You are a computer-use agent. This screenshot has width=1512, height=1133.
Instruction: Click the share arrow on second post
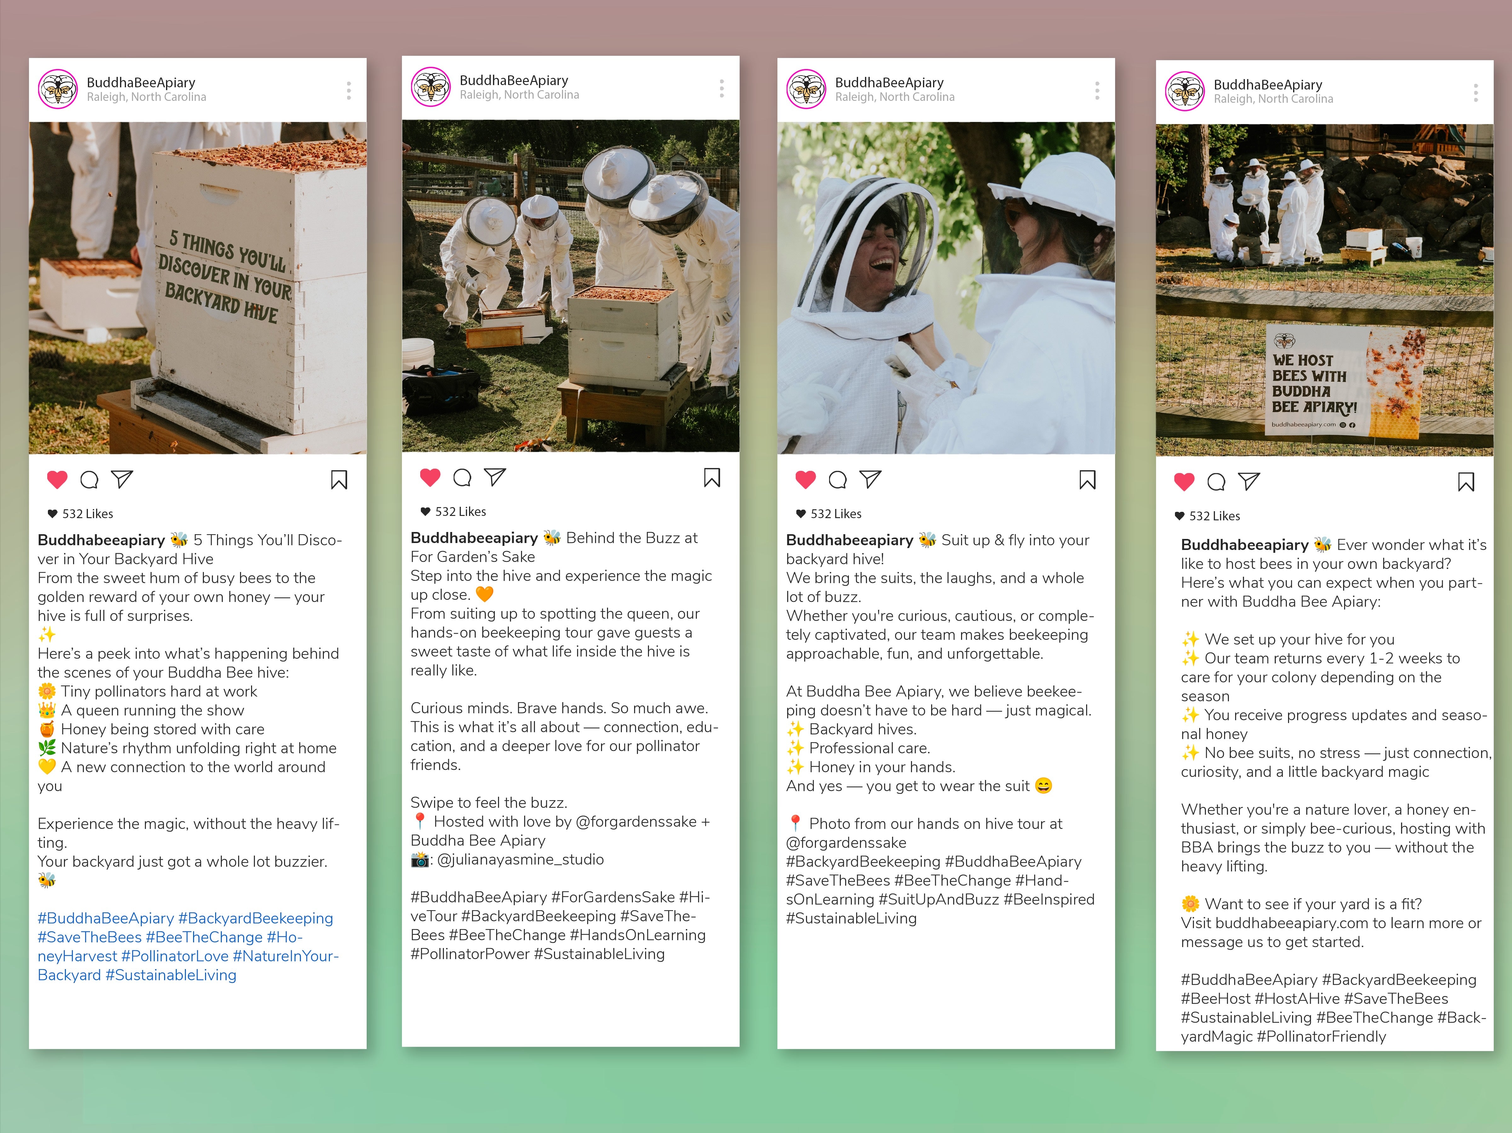click(495, 477)
